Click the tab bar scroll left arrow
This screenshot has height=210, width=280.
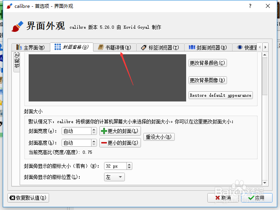(260, 47)
